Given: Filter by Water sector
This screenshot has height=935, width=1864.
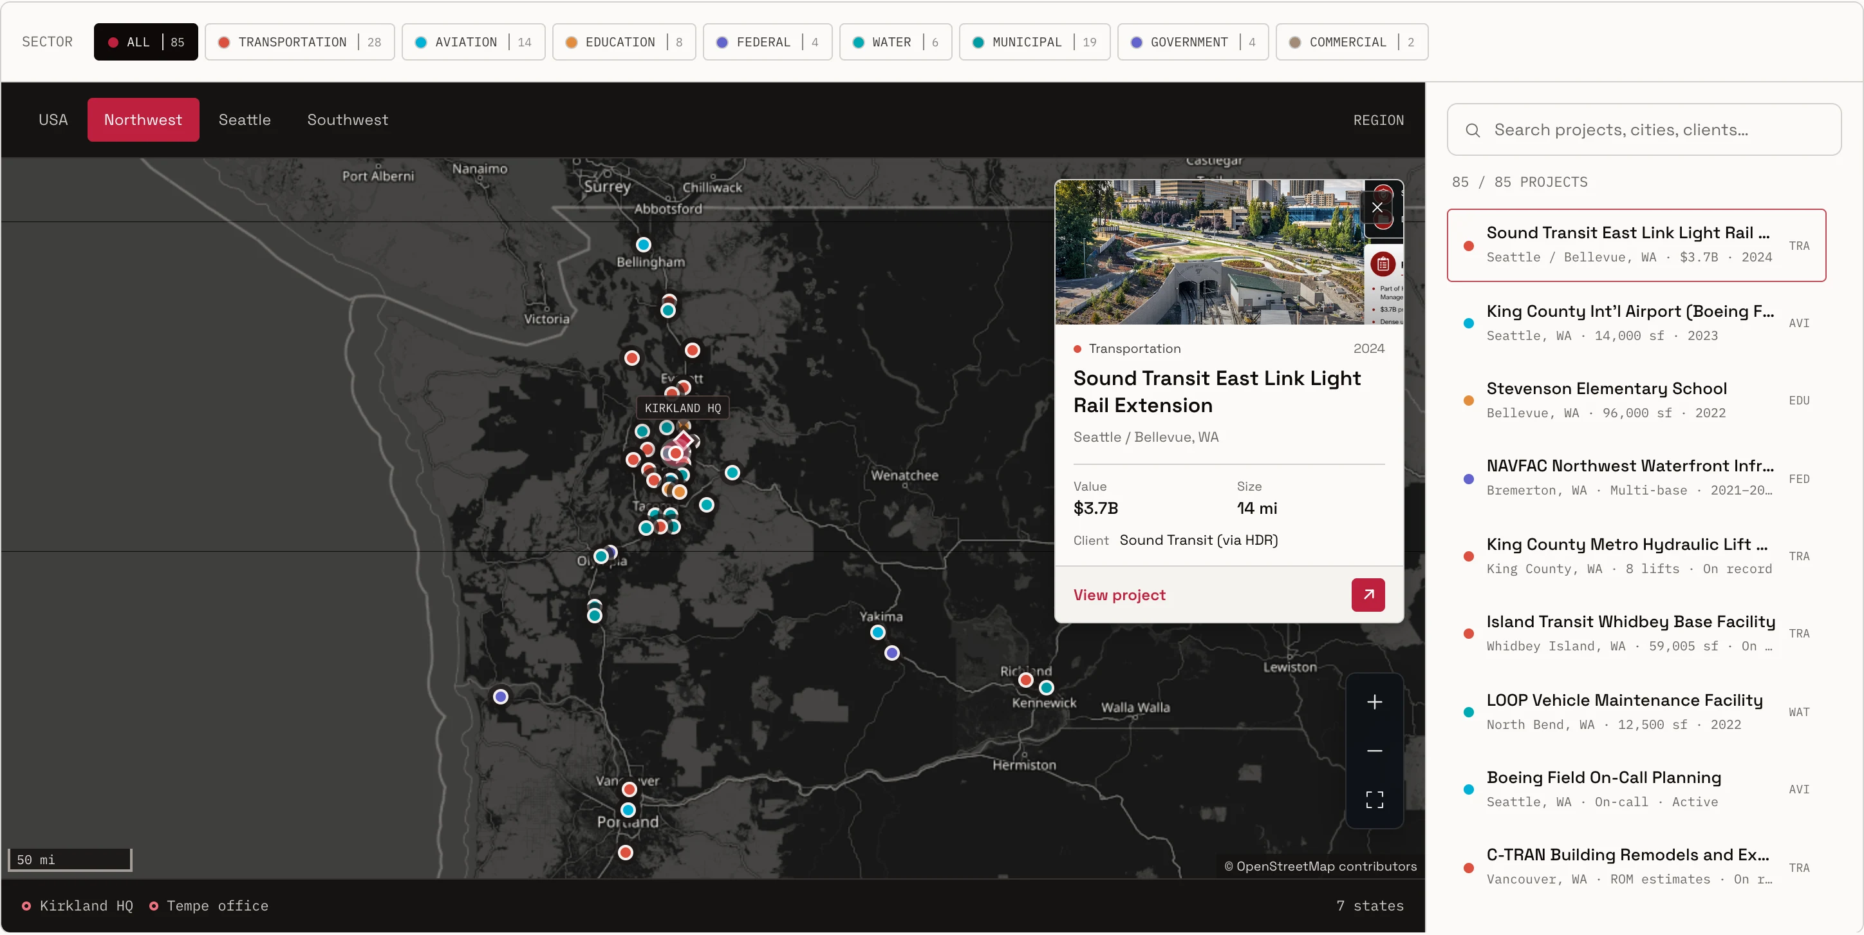Looking at the screenshot, I should point(895,42).
